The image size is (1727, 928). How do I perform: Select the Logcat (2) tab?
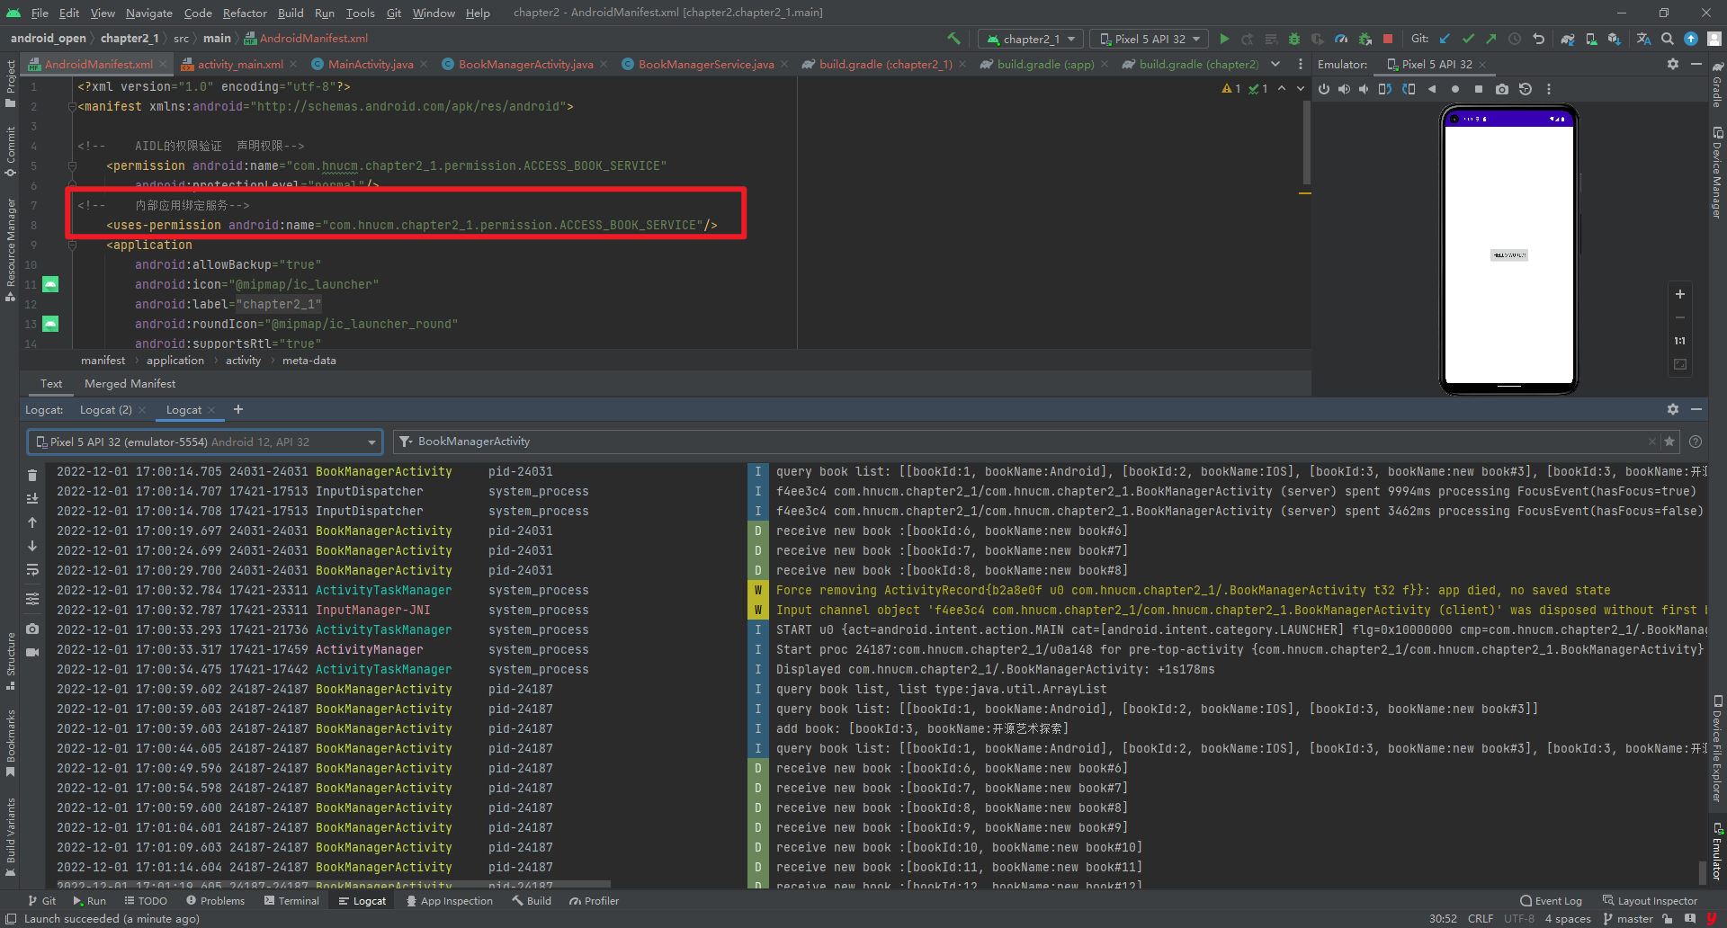click(105, 409)
